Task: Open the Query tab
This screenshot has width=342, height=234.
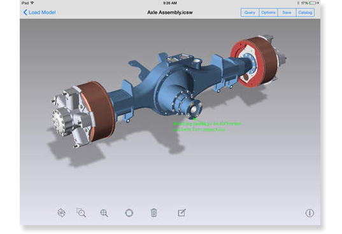Action: click(250, 13)
